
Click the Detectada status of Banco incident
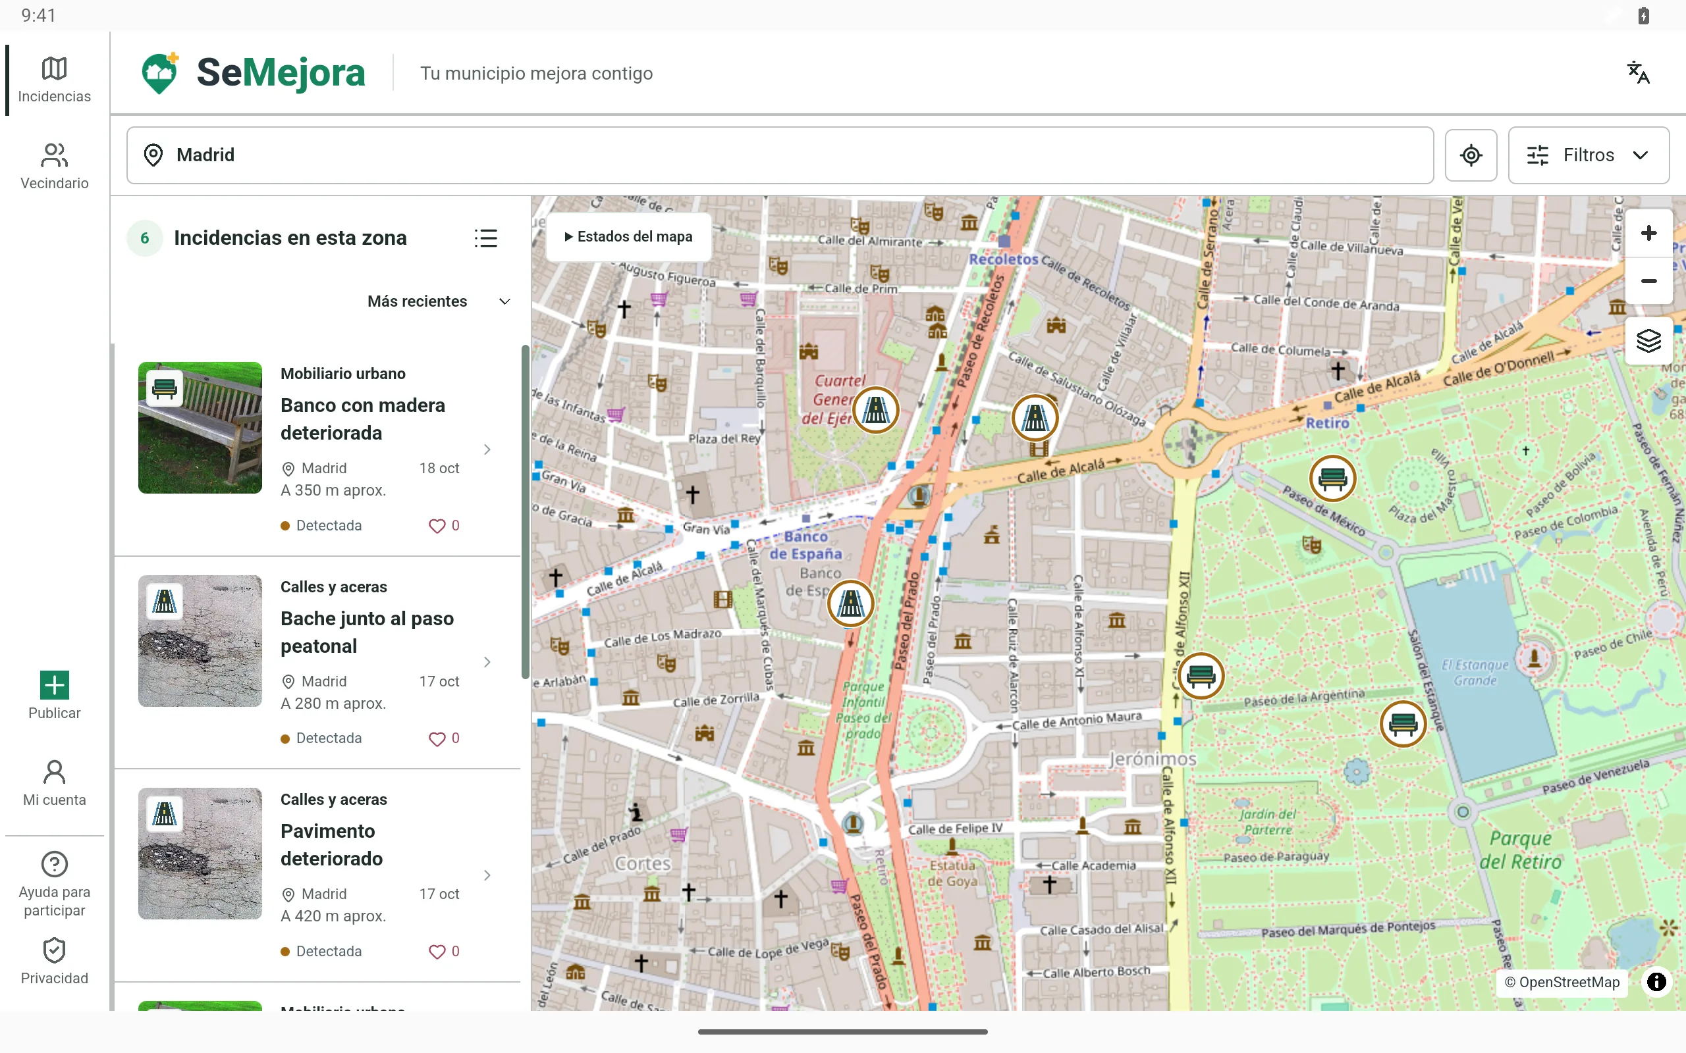[x=321, y=526]
